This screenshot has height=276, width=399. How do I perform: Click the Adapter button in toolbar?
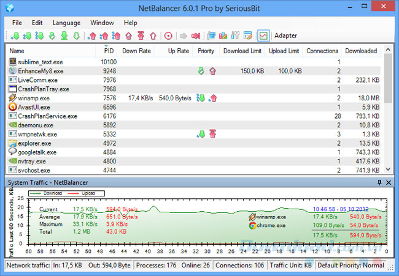point(285,35)
